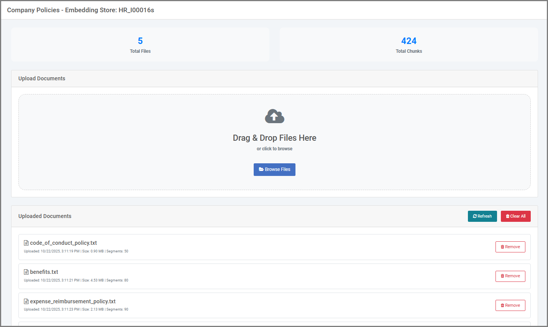The image size is (548, 327).
Task: Click the cloud upload icon
Action: 274,116
